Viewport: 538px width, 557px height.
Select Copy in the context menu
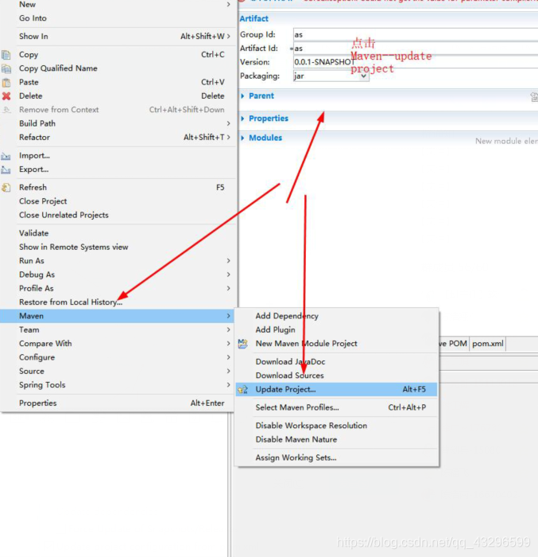(x=29, y=55)
